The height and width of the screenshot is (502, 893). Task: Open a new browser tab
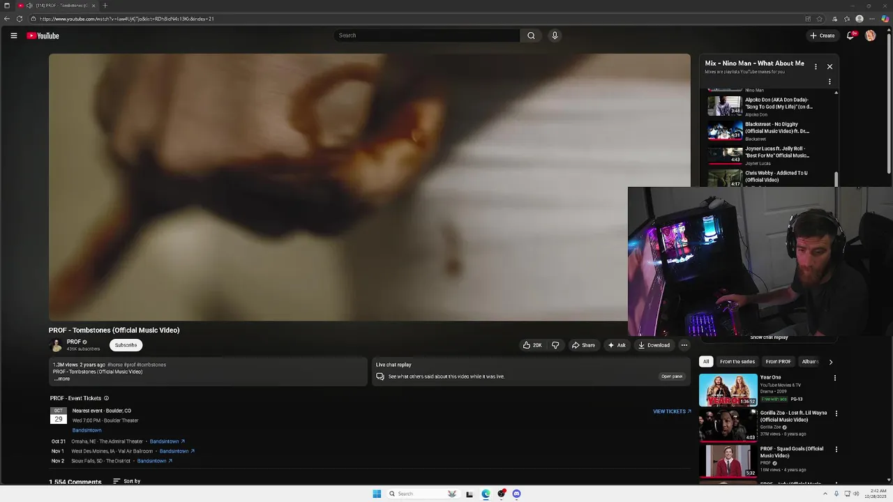coord(105,6)
